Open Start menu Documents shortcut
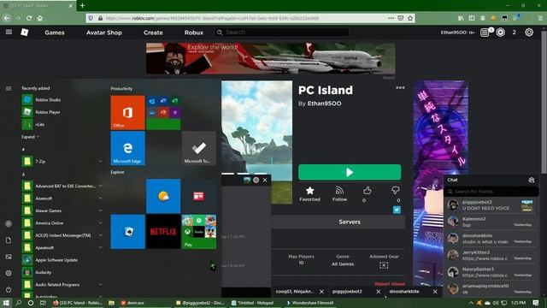Screen dimensions: 547x308 coord(9,240)
